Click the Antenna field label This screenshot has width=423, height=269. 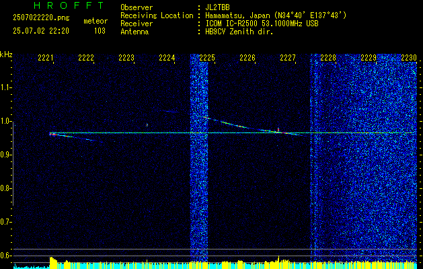134,32
